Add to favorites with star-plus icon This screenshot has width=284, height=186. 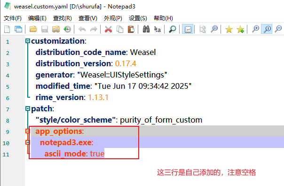[x=240, y=29]
